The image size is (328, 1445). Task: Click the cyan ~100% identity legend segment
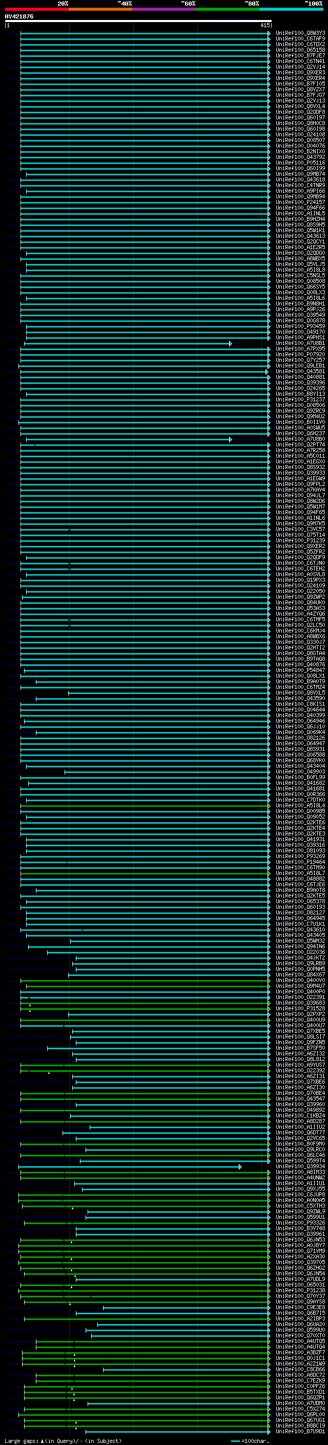click(292, 9)
